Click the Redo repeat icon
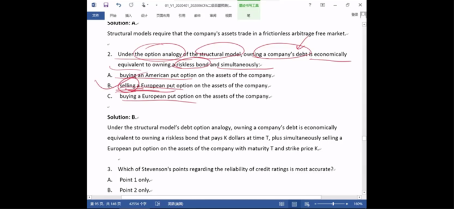This screenshot has width=454, height=209. click(x=131, y=5)
